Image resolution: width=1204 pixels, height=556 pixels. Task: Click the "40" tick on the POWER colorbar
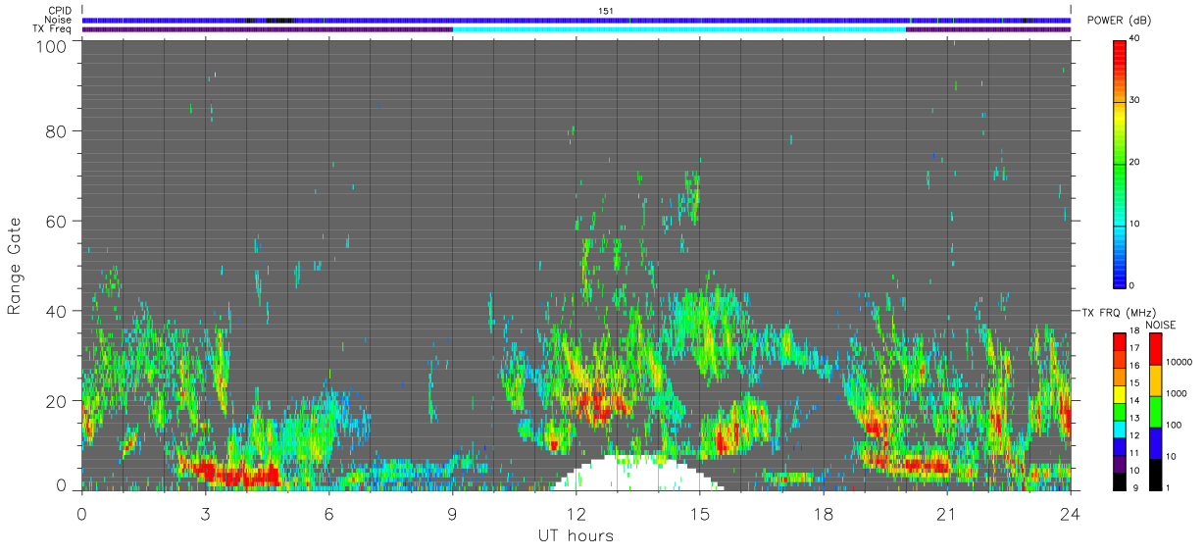[x=1134, y=38]
